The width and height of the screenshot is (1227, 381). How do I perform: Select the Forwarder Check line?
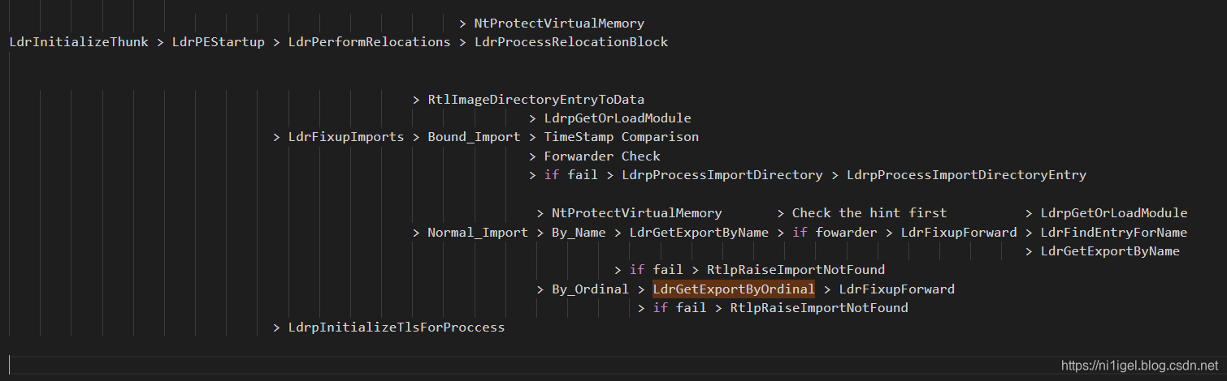[x=602, y=156]
